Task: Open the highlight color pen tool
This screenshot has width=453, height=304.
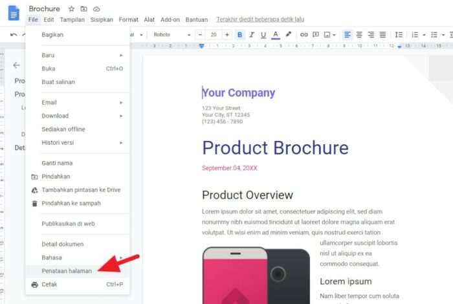Action: coord(289,34)
